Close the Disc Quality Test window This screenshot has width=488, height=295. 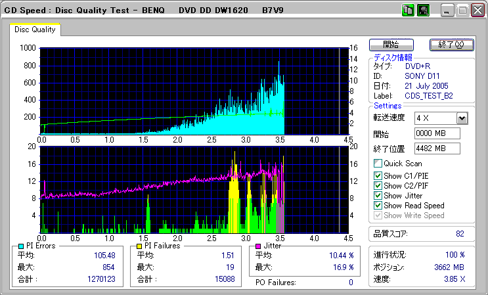click(x=476, y=11)
